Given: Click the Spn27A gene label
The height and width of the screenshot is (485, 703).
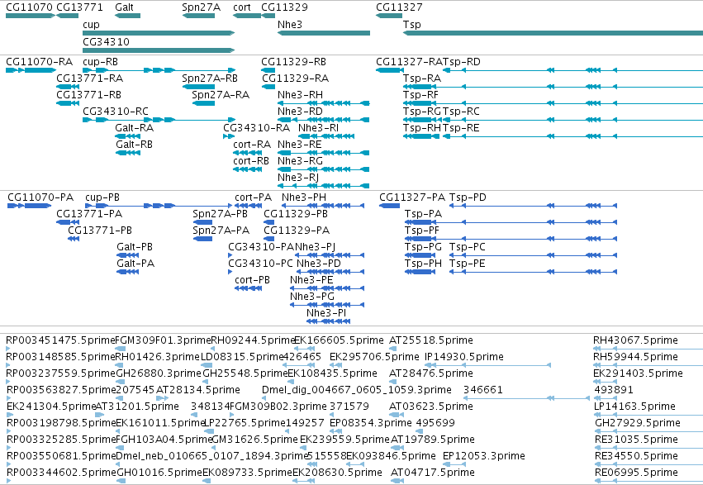Looking at the screenshot, I should [202, 7].
